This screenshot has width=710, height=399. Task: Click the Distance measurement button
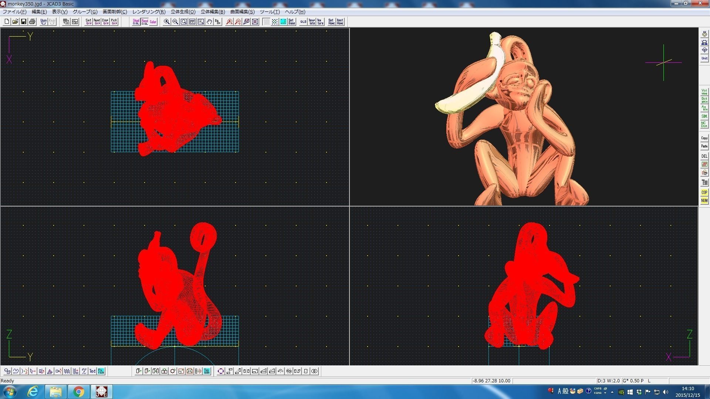point(704,100)
